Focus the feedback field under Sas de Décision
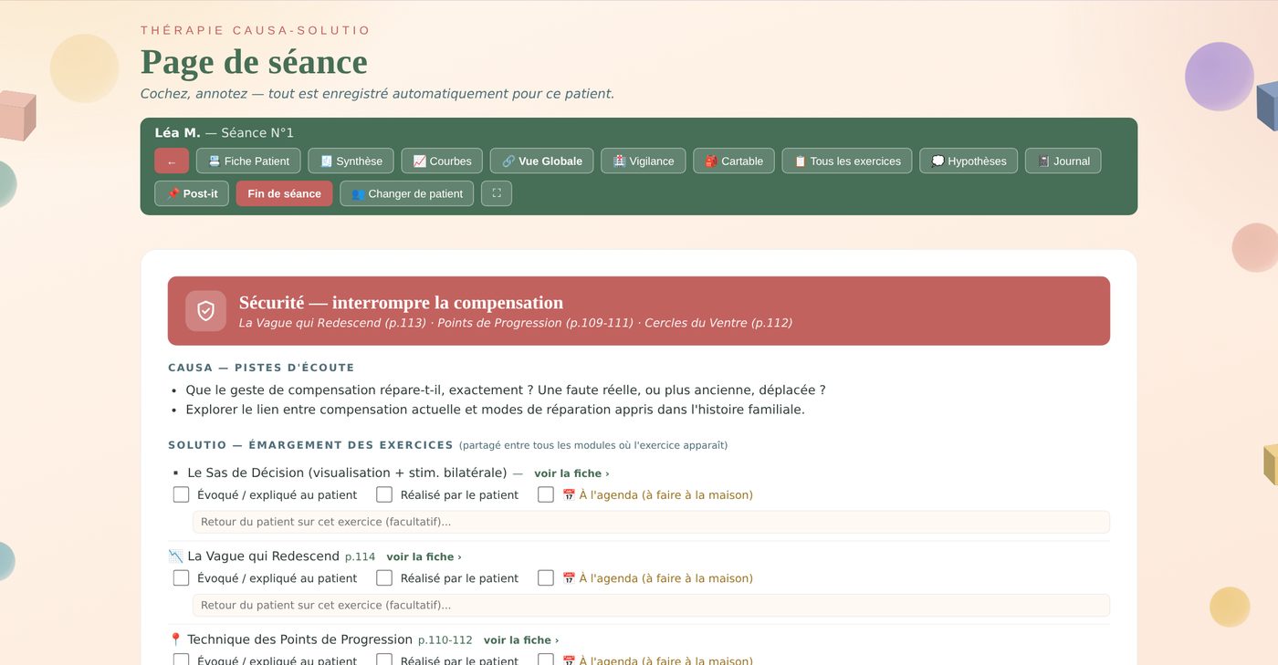This screenshot has height=665, width=1278. pos(651,522)
